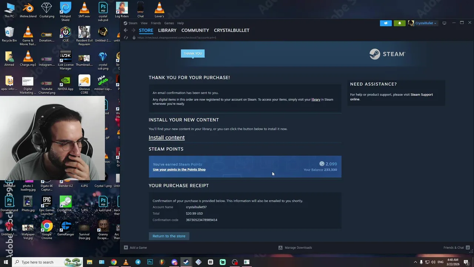Select crystal sub.psd desktop file
This screenshot has width=474, height=267.
click(103, 12)
